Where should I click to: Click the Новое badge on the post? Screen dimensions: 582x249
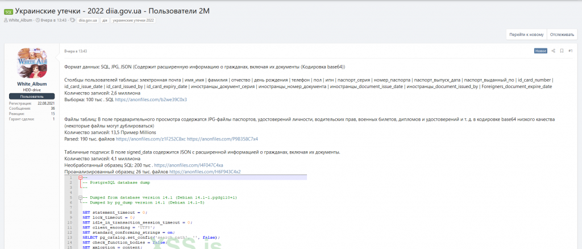(x=541, y=51)
